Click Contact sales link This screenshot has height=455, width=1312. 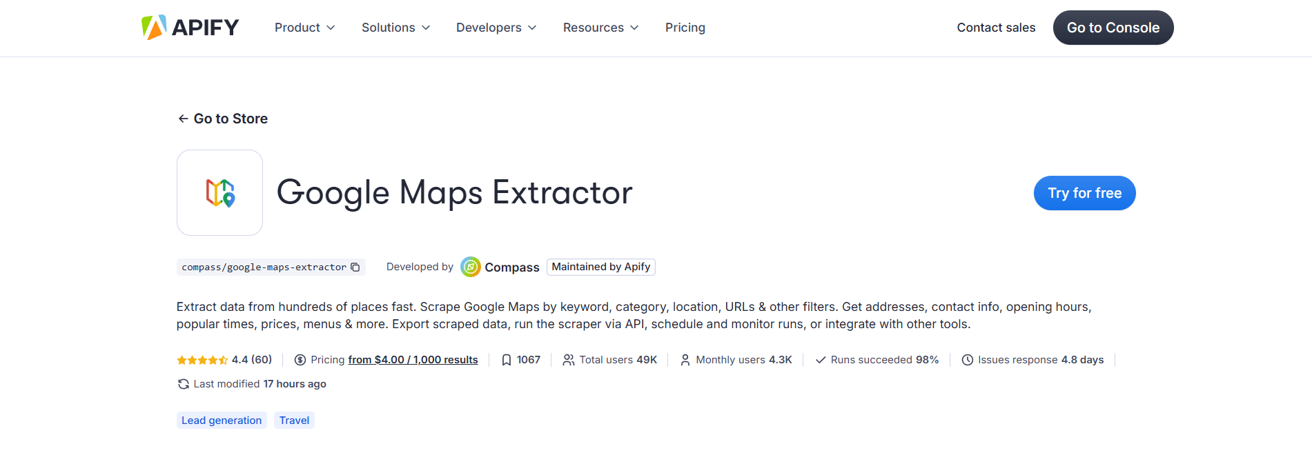[996, 28]
